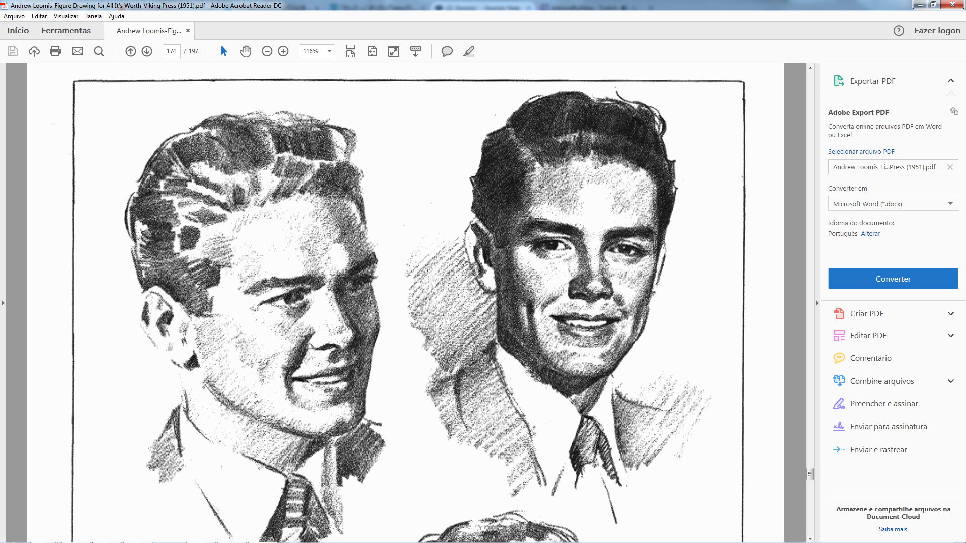Click scrollbar up arrow of document
Viewport: 966px width, 543px height.
coord(810,67)
